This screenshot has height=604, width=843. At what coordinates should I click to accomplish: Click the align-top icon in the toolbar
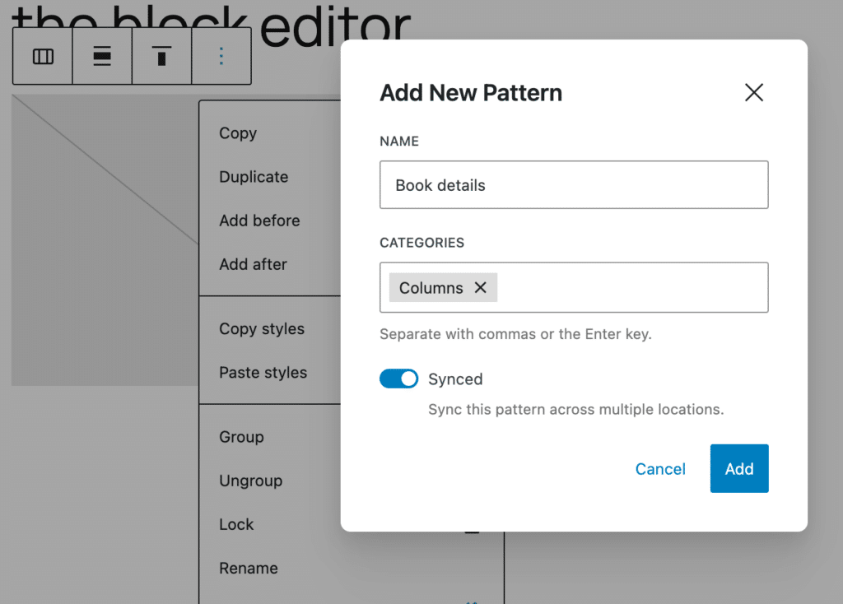[161, 56]
